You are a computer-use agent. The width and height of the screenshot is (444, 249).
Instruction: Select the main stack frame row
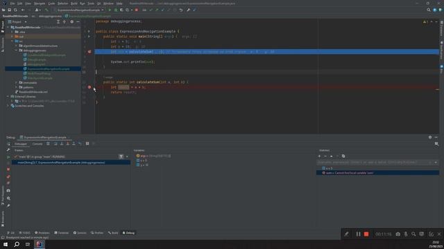click(x=71, y=163)
